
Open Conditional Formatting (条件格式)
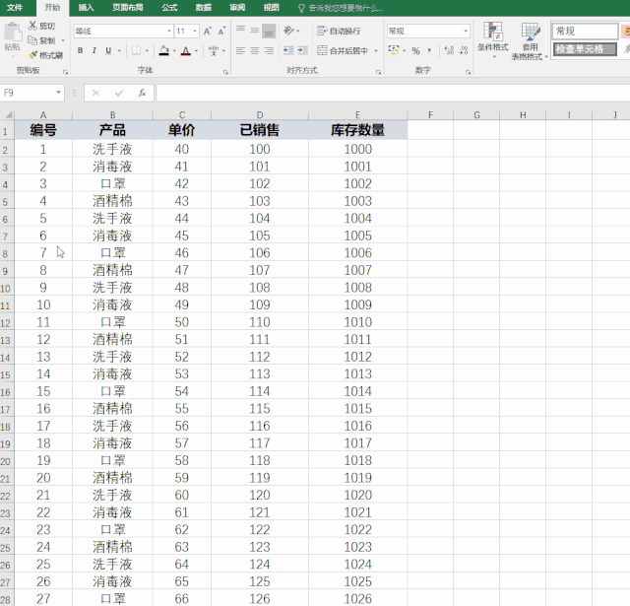click(492, 40)
